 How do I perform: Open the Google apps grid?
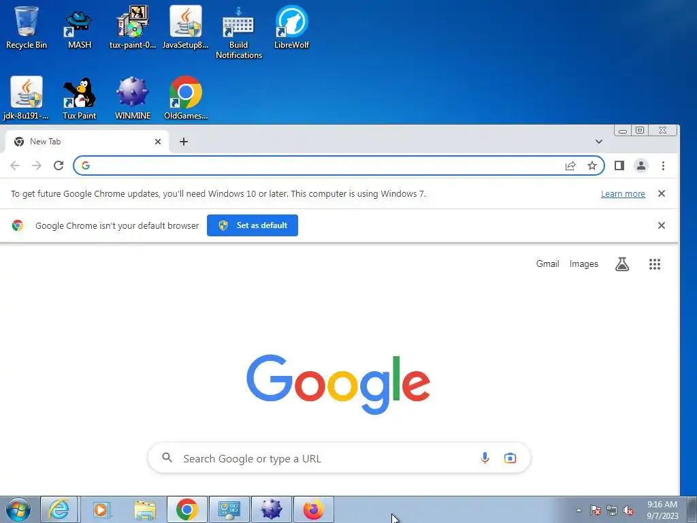pyautogui.click(x=654, y=264)
